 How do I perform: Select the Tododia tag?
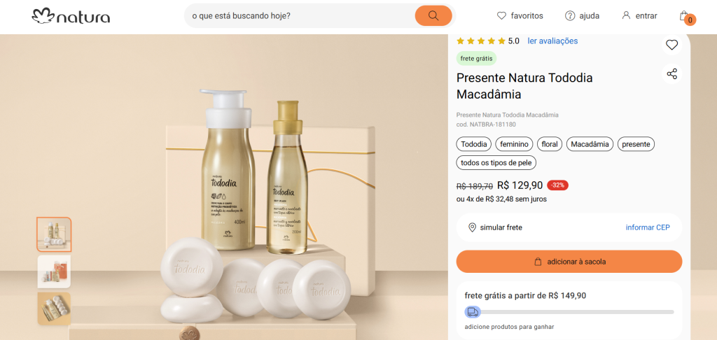(x=473, y=144)
